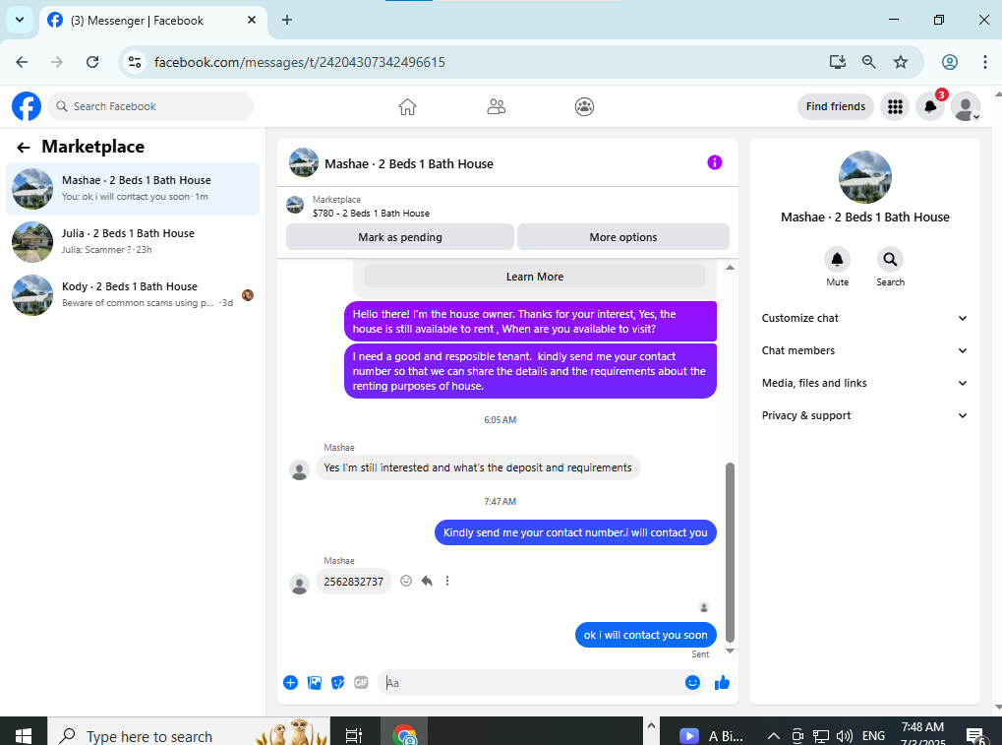Image resolution: width=1002 pixels, height=745 pixels.
Task: Expand Chat members section
Action: click(864, 350)
